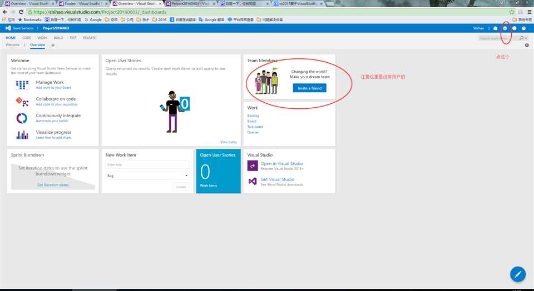This screenshot has width=534, height=291.
Task: Click the smiley feedback icon
Action: (x=514, y=28)
